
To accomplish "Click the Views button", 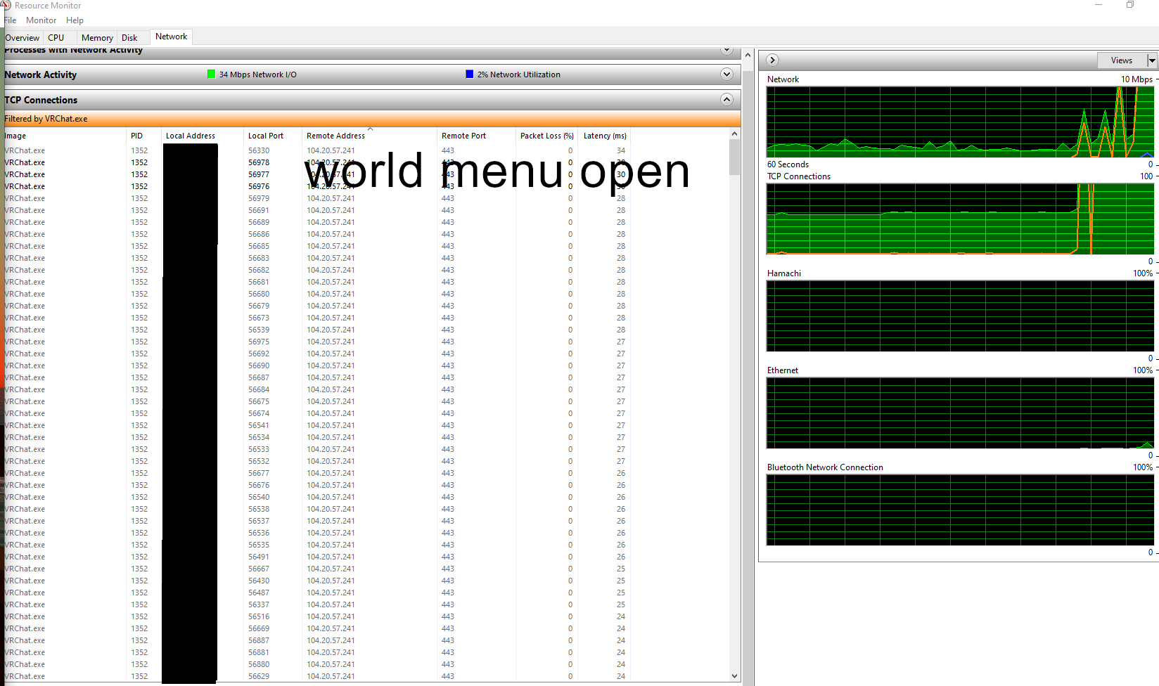I will tap(1122, 60).
